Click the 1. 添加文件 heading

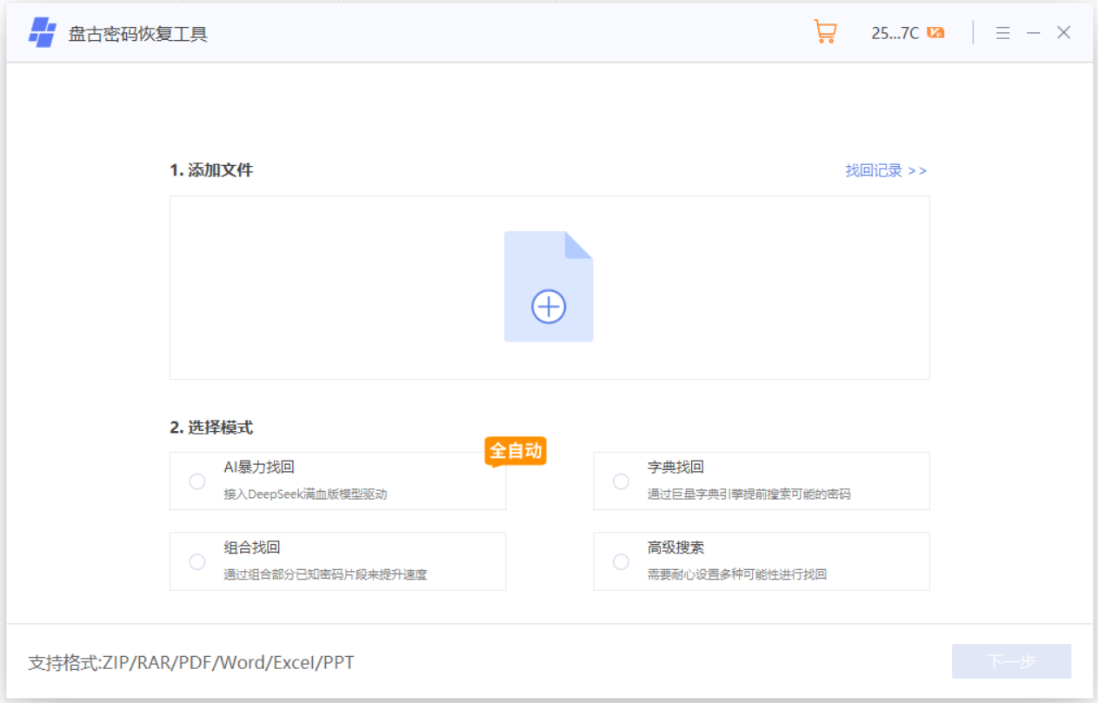pos(211,170)
